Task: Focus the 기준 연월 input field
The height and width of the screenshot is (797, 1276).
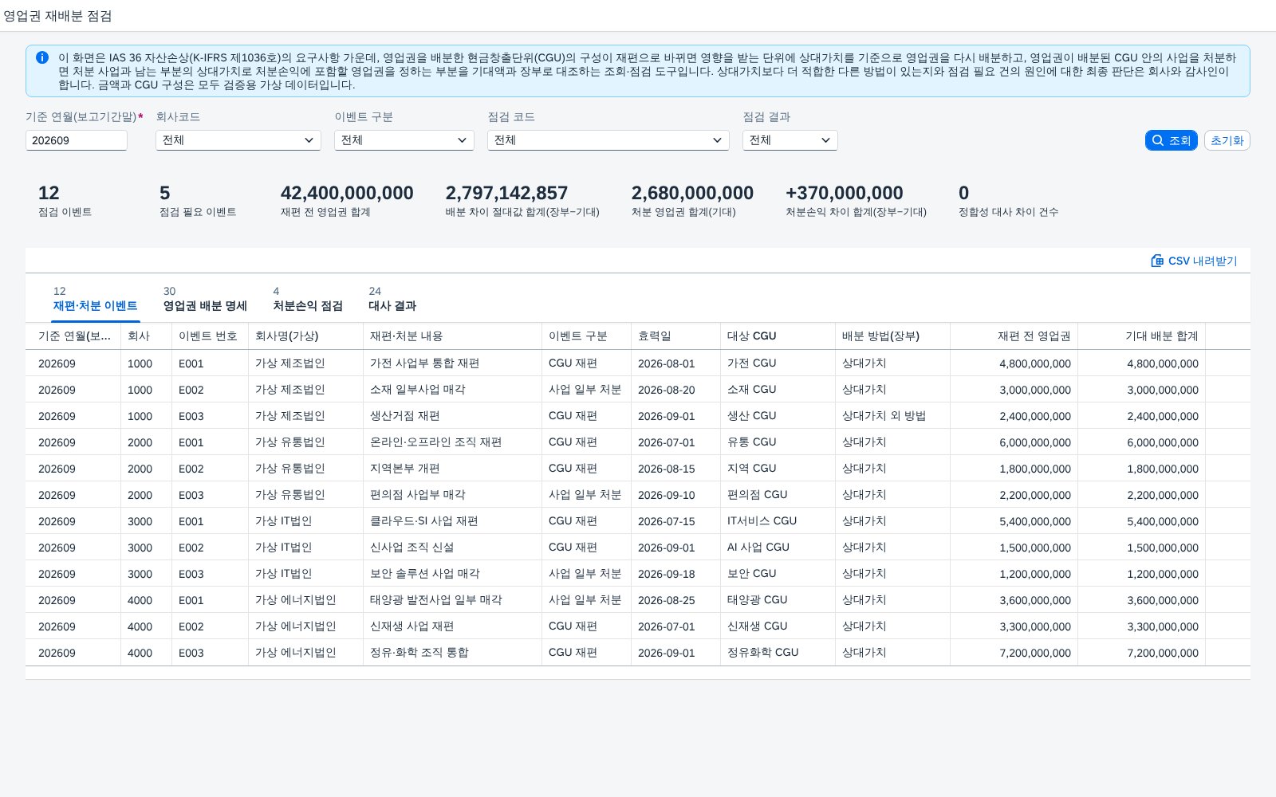Action: pos(77,140)
